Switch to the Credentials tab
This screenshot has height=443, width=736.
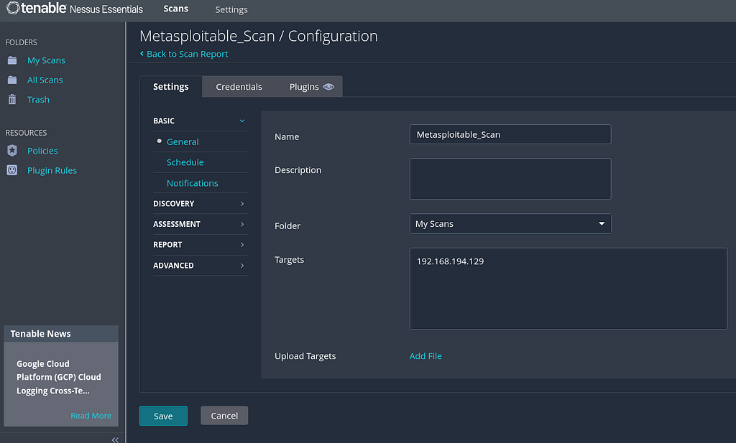[x=239, y=87]
